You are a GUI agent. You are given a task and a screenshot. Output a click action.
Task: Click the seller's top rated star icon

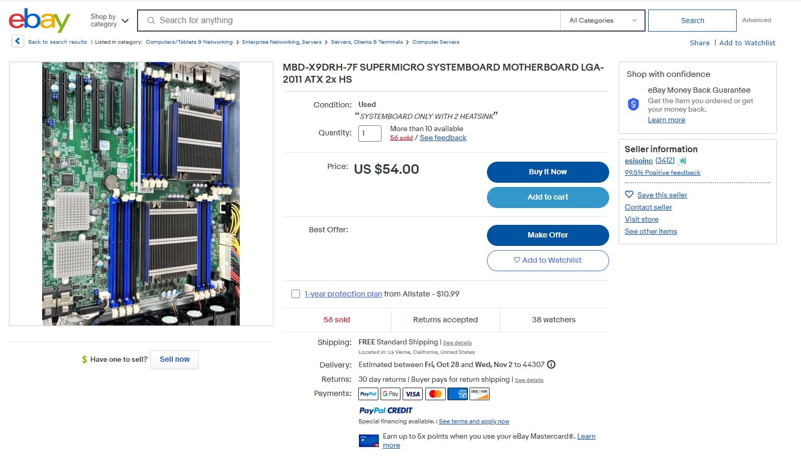(x=682, y=161)
